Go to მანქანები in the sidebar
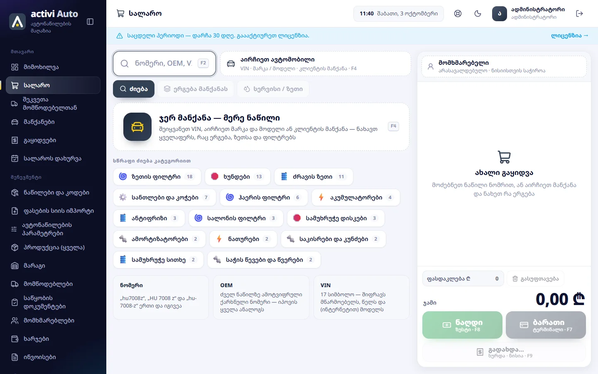Image resolution: width=598 pixels, height=374 pixels. click(53, 122)
